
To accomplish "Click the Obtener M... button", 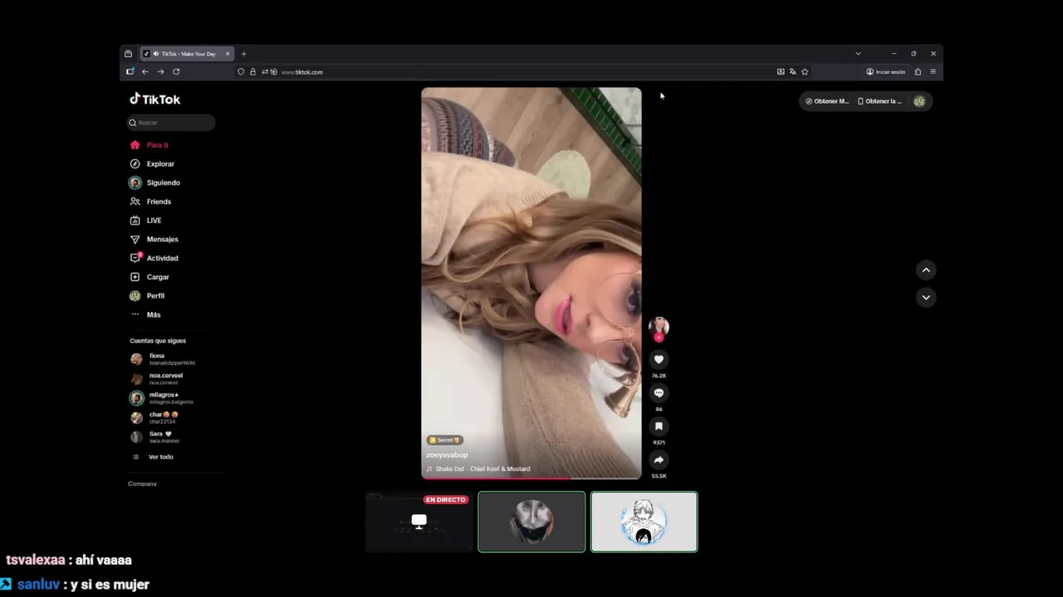I will [x=827, y=101].
